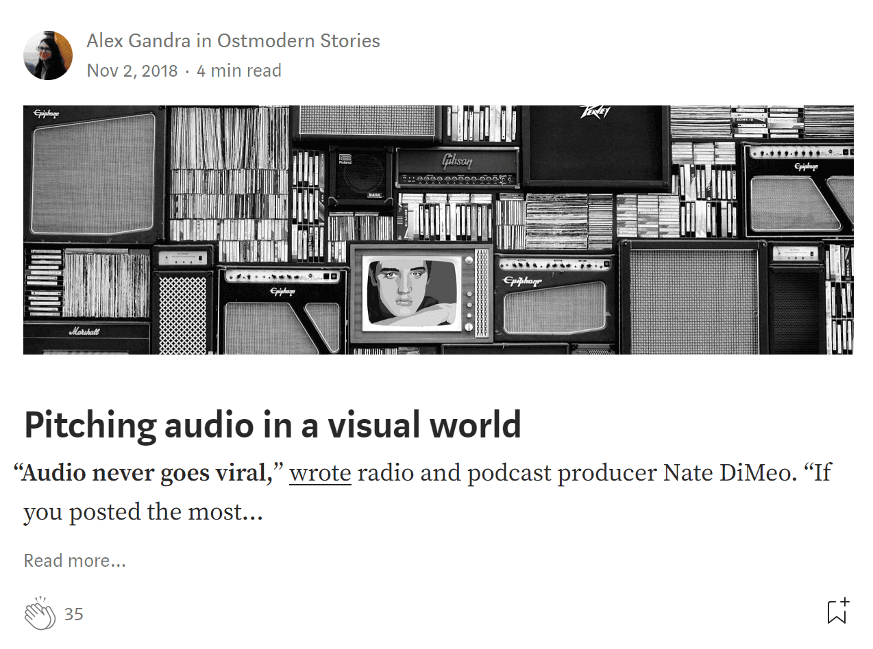Click 'Read more...' to expand the article
Viewport: 873px width, 649px height.
click(x=75, y=561)
